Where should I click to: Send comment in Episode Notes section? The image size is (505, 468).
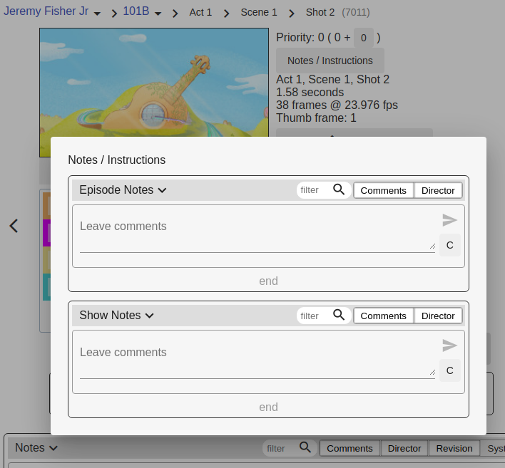click(x=449, y=220)
